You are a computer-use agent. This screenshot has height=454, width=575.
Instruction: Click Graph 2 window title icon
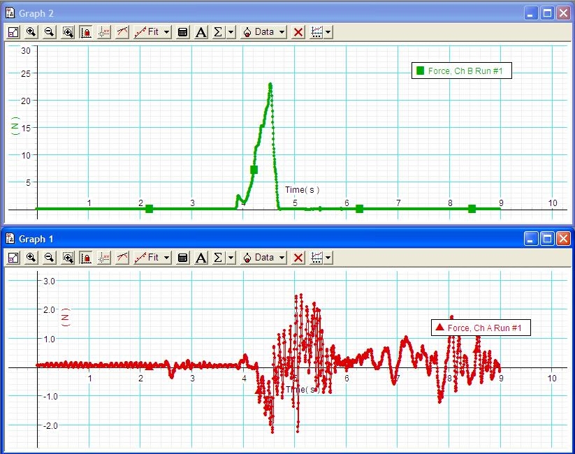(10, 13)
